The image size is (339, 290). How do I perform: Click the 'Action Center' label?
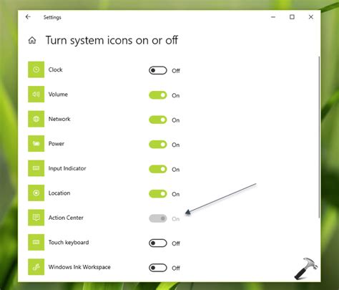[x=66, y=218]
